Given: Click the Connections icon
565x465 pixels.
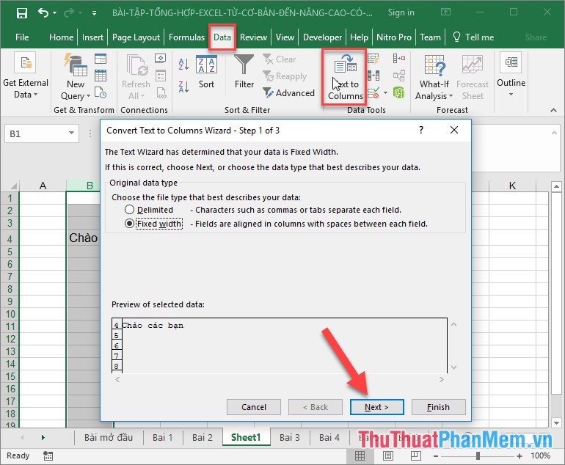Looking at the screenshot, I should pos(161,59).
